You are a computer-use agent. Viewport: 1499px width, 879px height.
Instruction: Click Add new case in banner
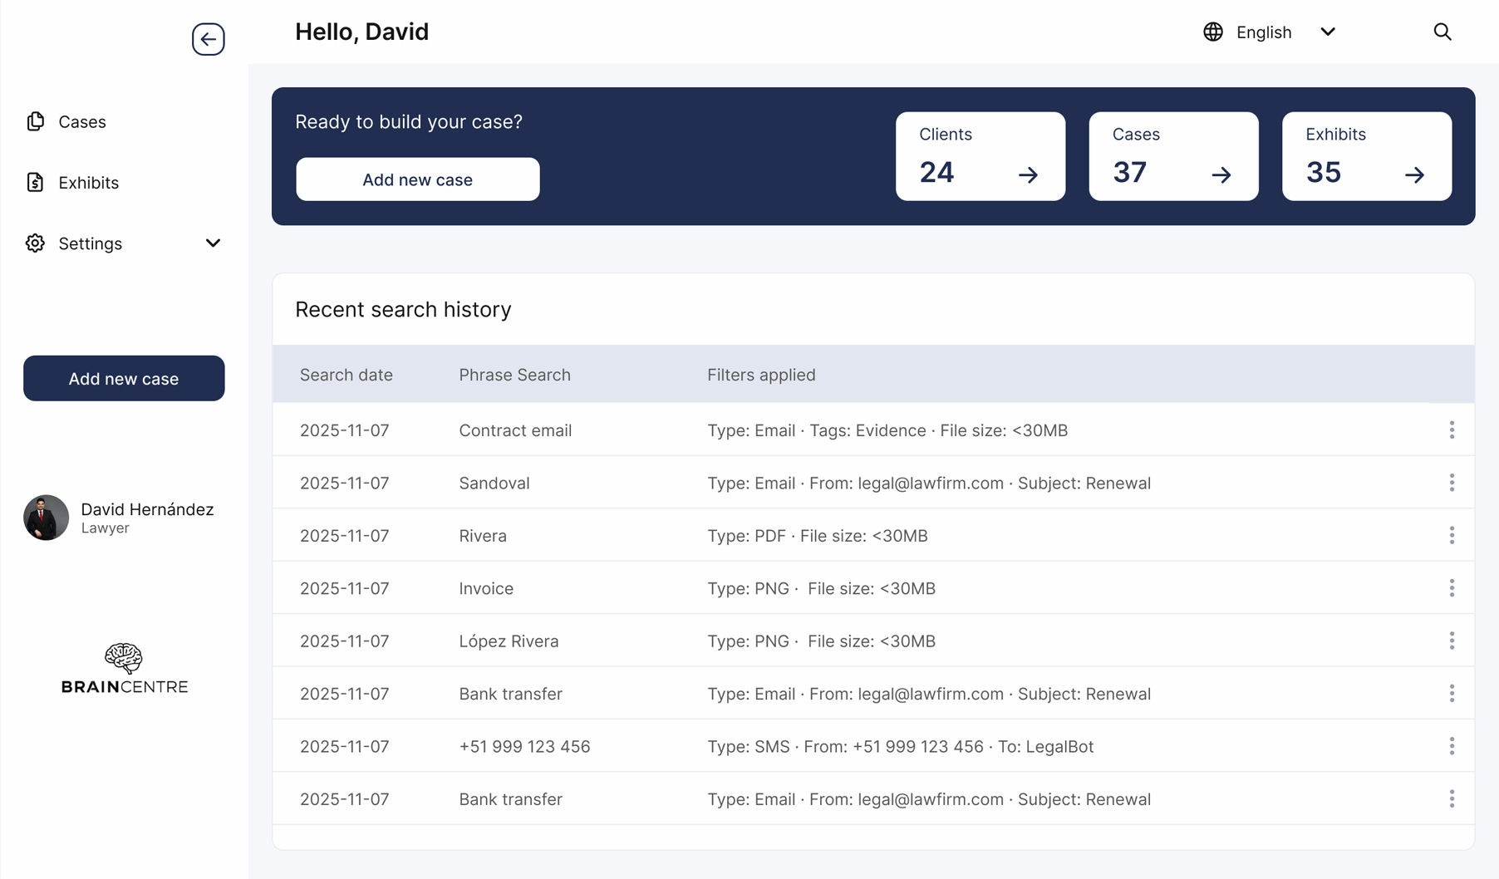point(418,179)
